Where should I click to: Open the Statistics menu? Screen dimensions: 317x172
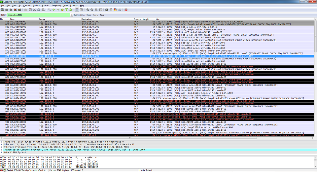click(x=46, y=6)
